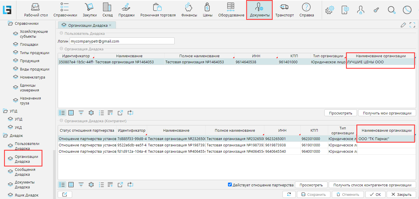This screenshot has width=419, height=199.
Task: Click the pencil edit icon at top right
Action: (x=403, y=25)
